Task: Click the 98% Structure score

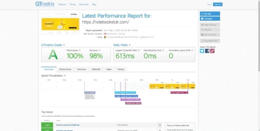Action: click(96, 56)
